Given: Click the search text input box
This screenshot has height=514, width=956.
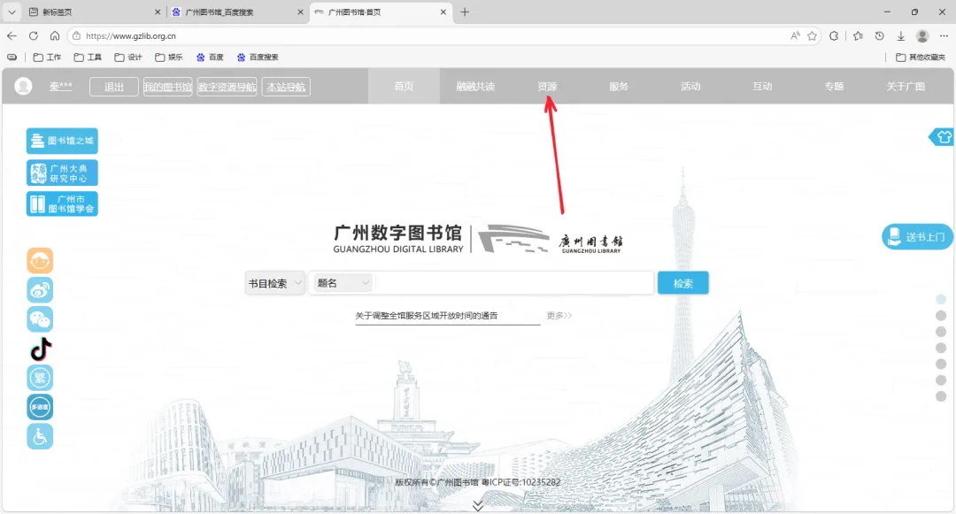Looking at the screenshot, I should click(x=515, y=283).
